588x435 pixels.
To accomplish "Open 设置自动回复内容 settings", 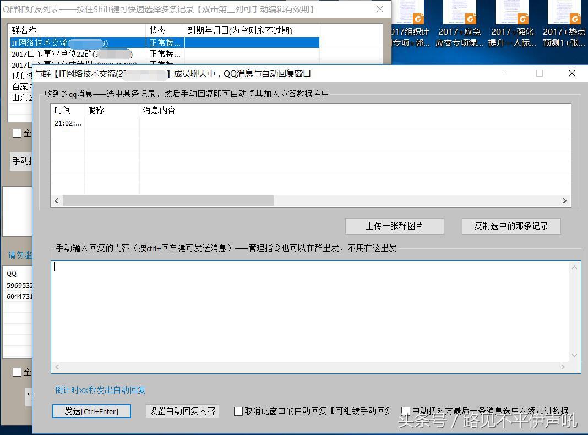I will pyautogui.click(x=182, y=411).
